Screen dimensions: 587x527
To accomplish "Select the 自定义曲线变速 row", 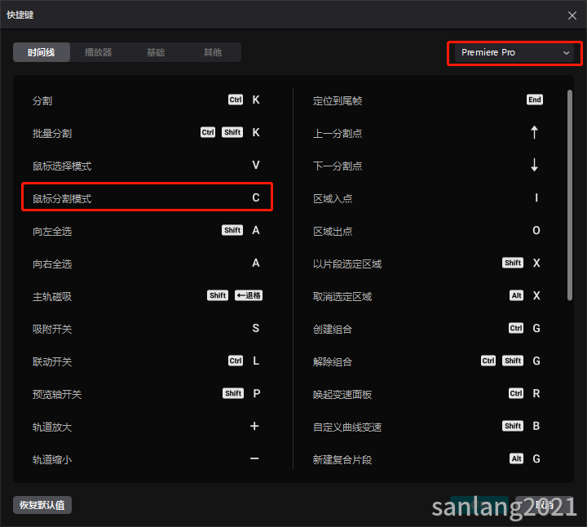I will (x=428, y=426).
